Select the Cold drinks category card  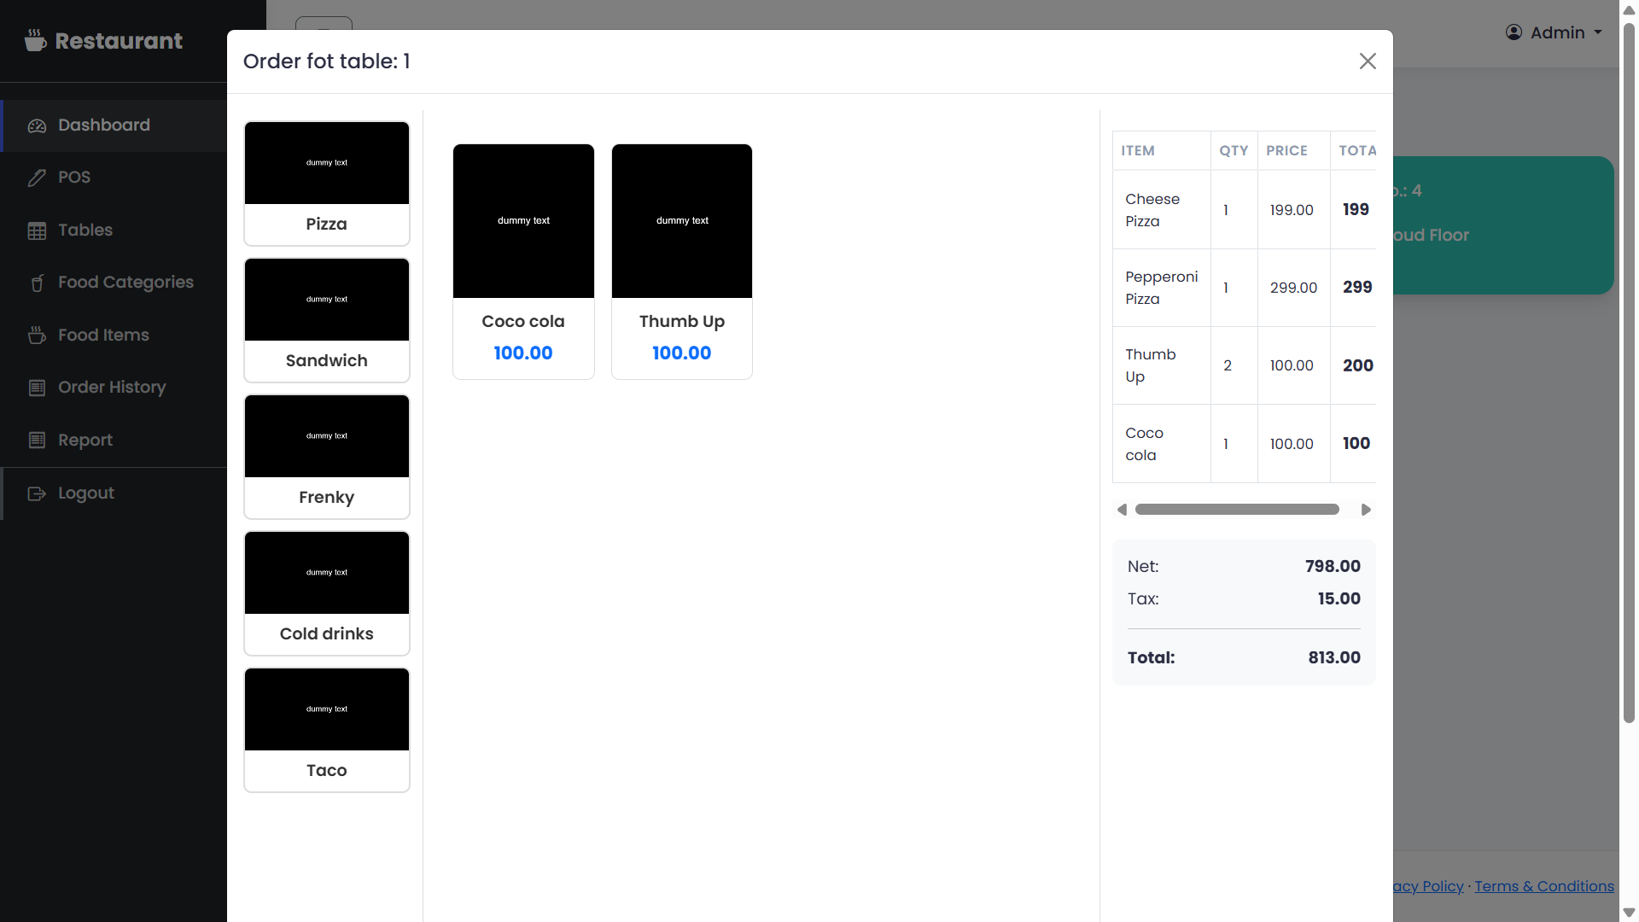[x=327, y=593]
